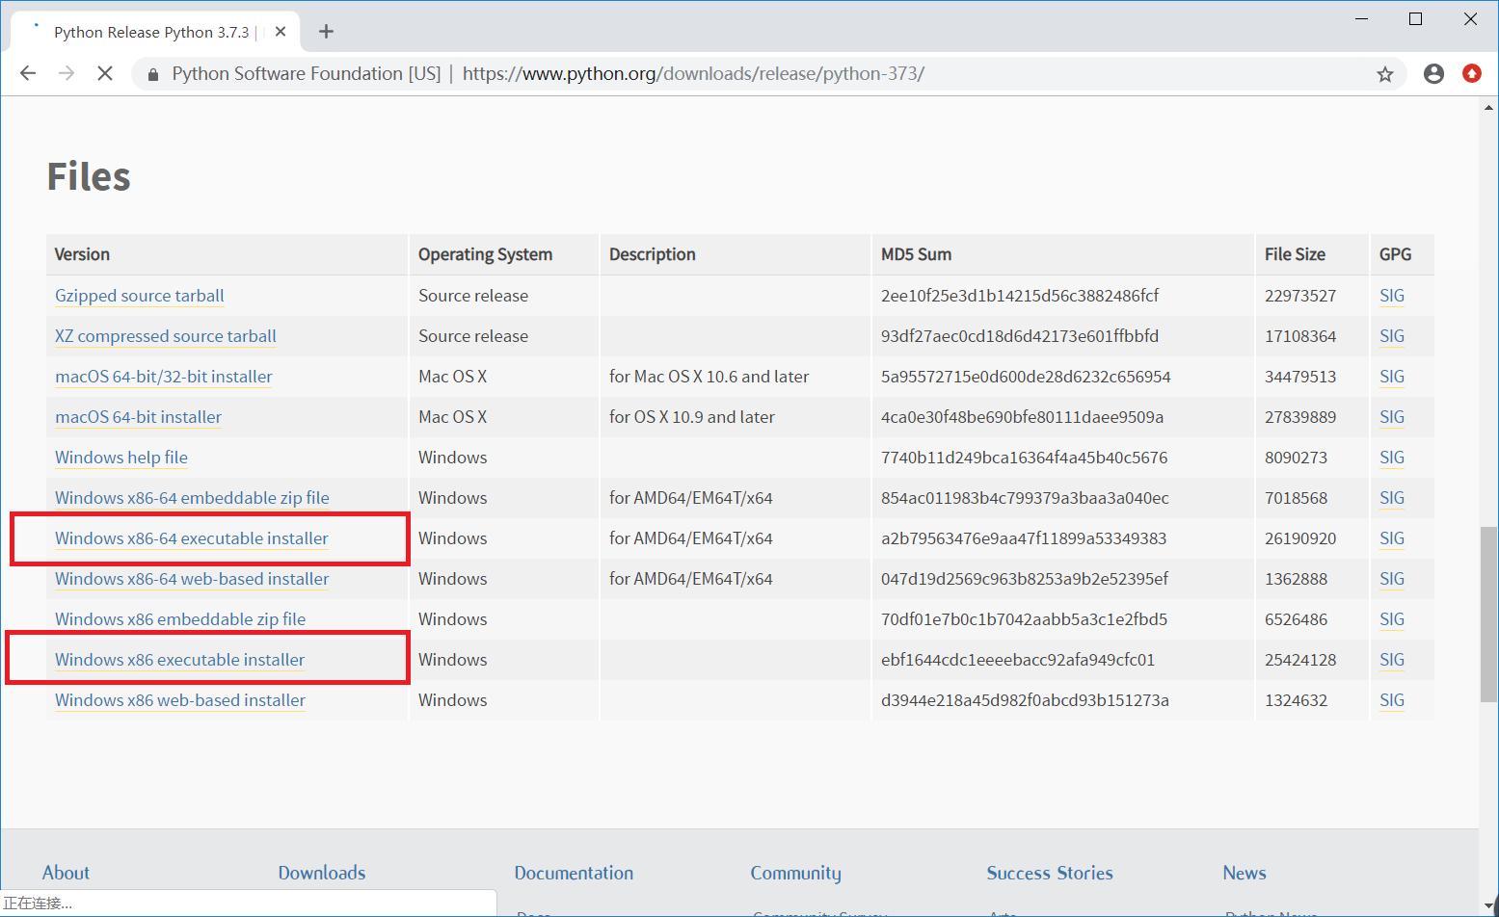Open SIG for macOS 64-bit installer

click(1392, 417)
